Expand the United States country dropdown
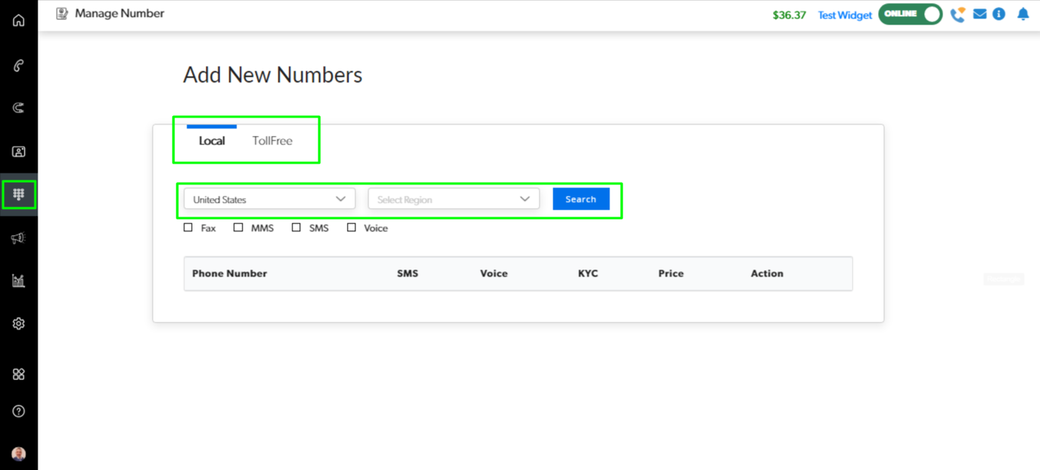The width and height of the screenshot is (1040, 470). pyautogui.click(x=269, y=199)
